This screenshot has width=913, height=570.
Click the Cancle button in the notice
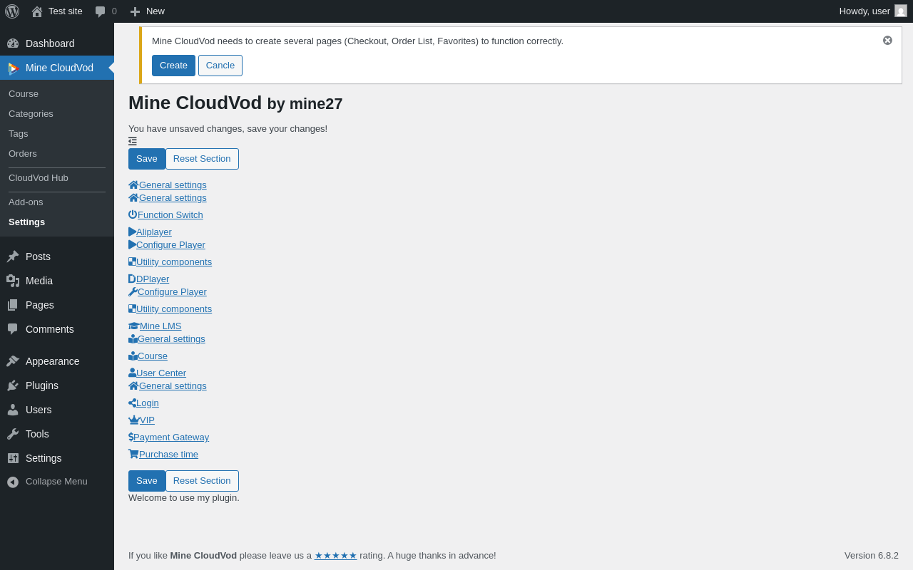tap(220, 66)
